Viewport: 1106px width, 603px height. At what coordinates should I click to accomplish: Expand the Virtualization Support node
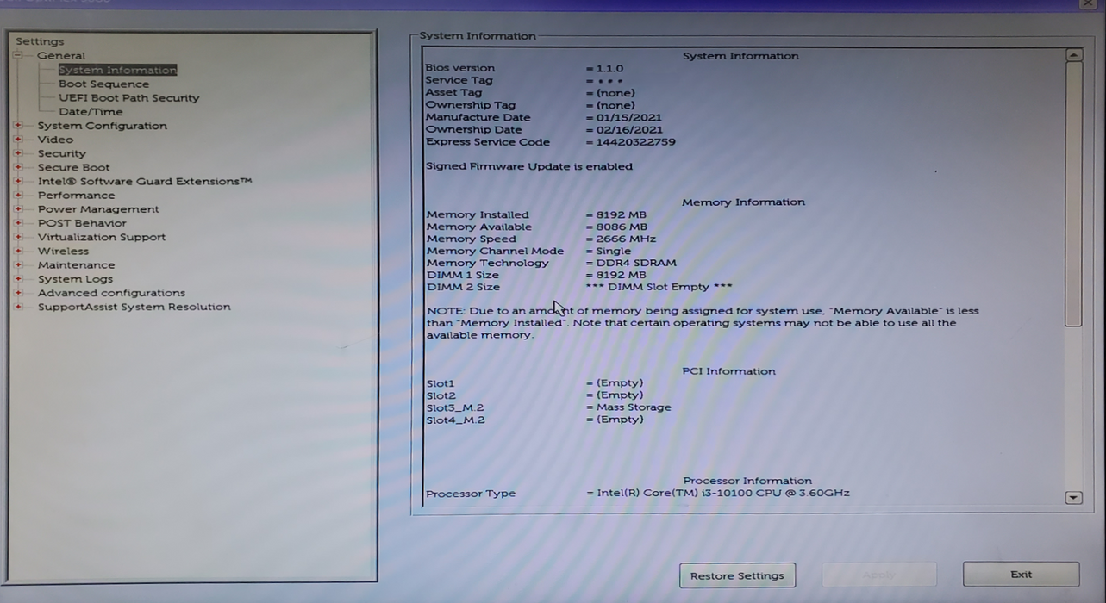(x=18, y=237)
